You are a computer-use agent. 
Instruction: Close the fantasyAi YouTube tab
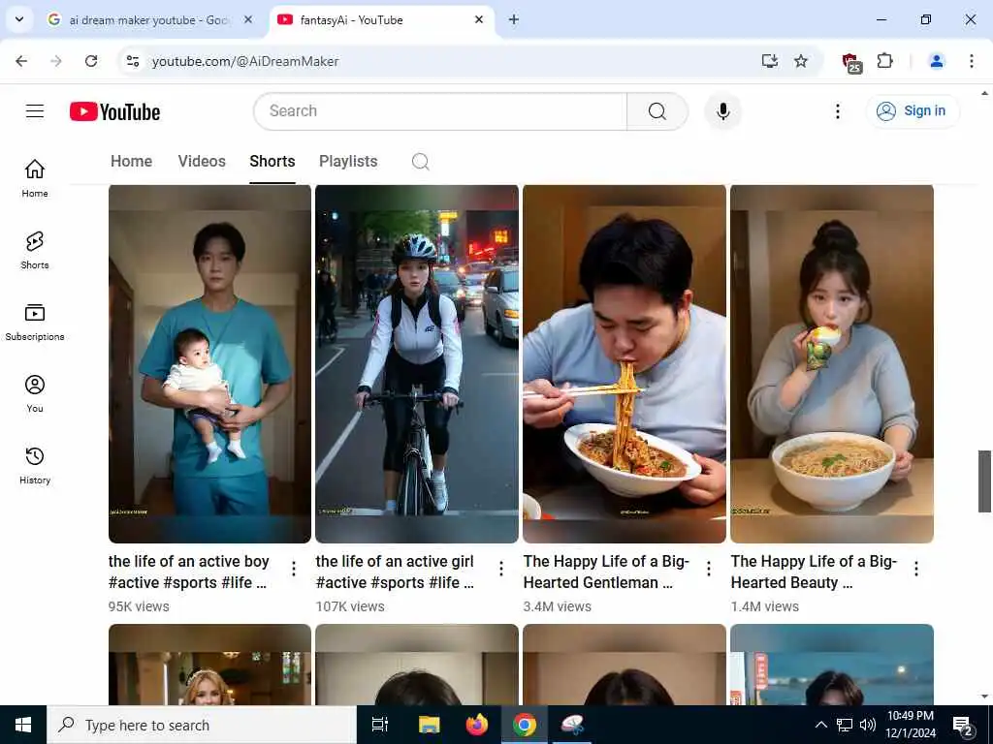479,19
